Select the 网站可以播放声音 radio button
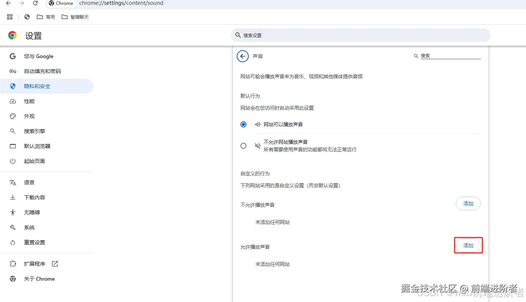The height and width of the screenshot is (302, 526). [x=243, y=124]
